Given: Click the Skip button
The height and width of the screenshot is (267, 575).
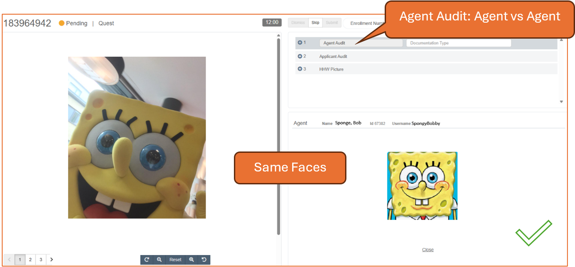Looking at the screenshot, I should coord(315,23).
